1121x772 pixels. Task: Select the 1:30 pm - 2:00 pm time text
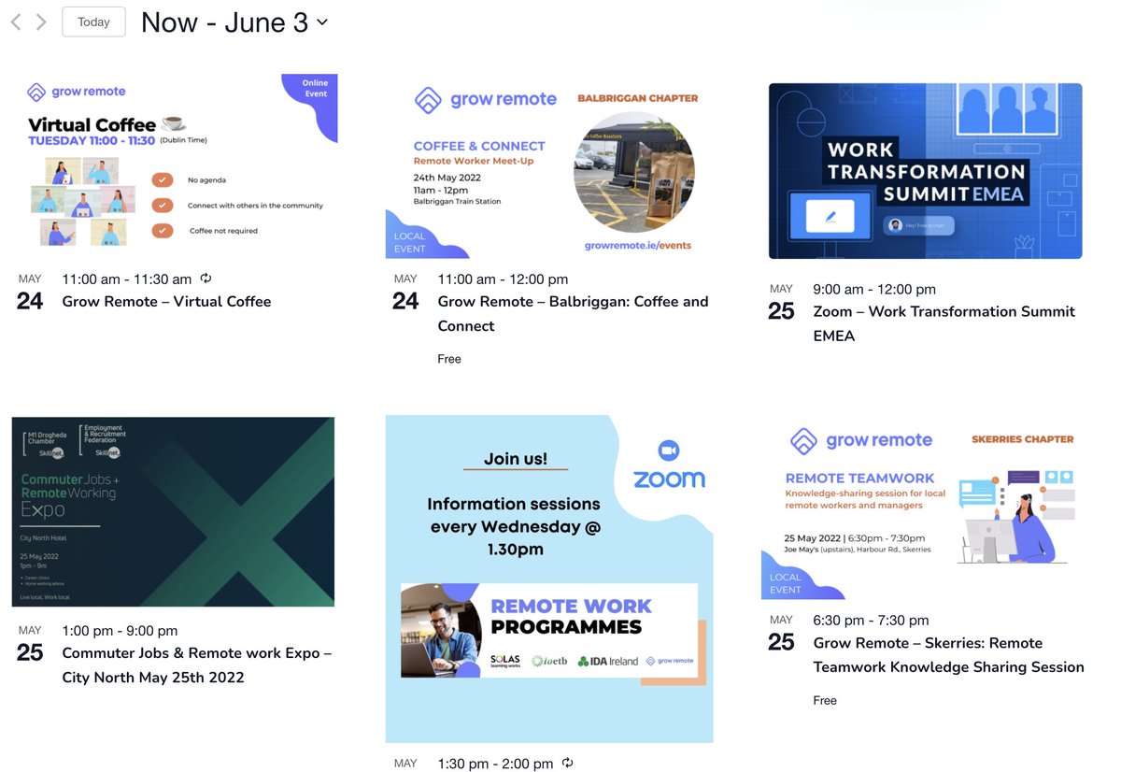[x=495, y=764]
